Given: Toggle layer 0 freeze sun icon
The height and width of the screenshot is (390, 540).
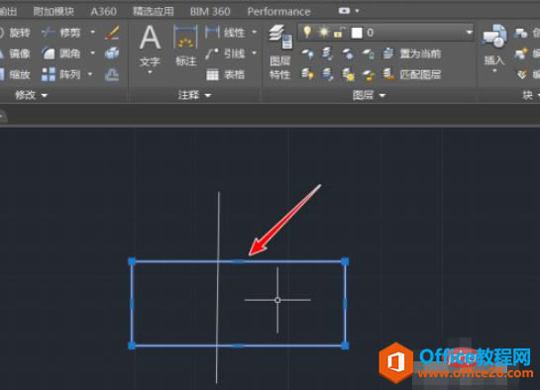Looking at the screenshot, I should pyautogui.click(x=323, y=33).
